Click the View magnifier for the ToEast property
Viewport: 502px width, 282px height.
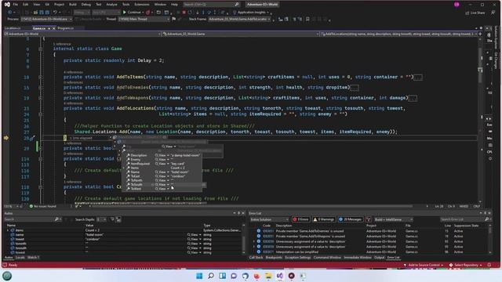(x=157, y=176)
